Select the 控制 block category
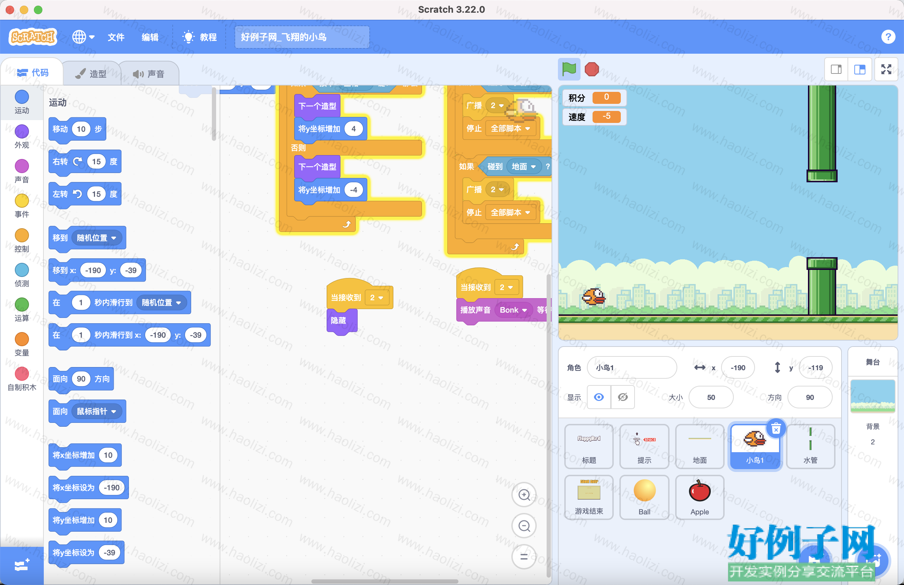Image resolution: width=904 pixels, height=585 pixels. (22, 240)
